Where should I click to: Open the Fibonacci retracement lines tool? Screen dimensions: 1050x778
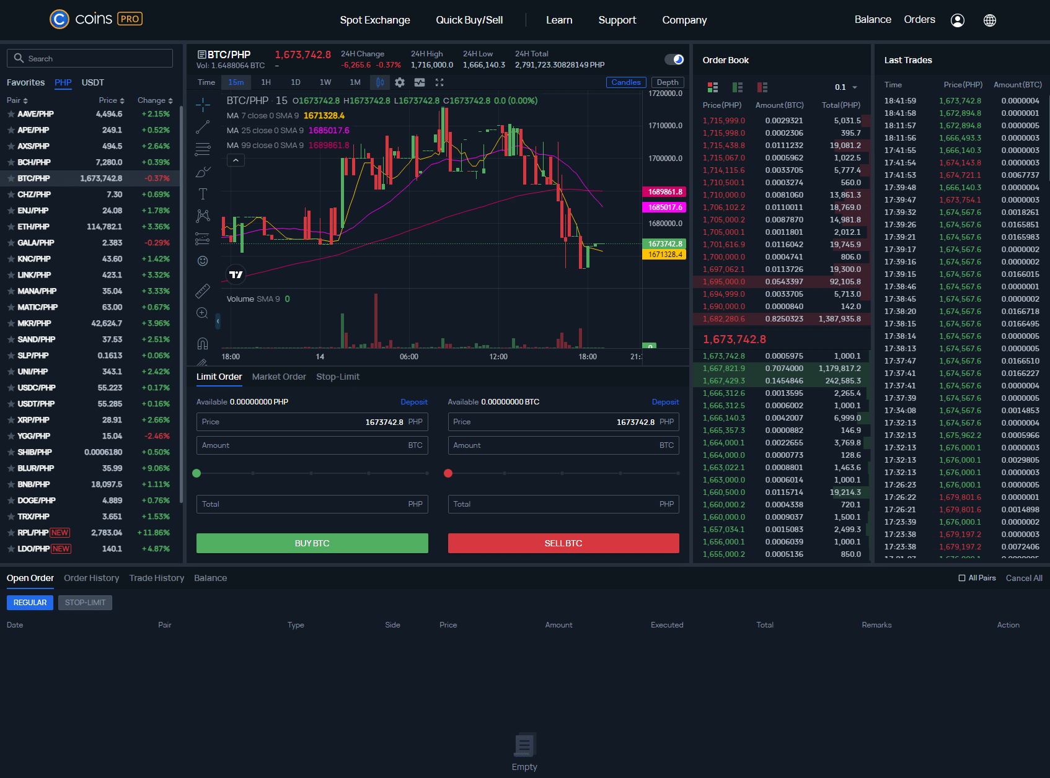pyautogui.click(x=203, y=149)
